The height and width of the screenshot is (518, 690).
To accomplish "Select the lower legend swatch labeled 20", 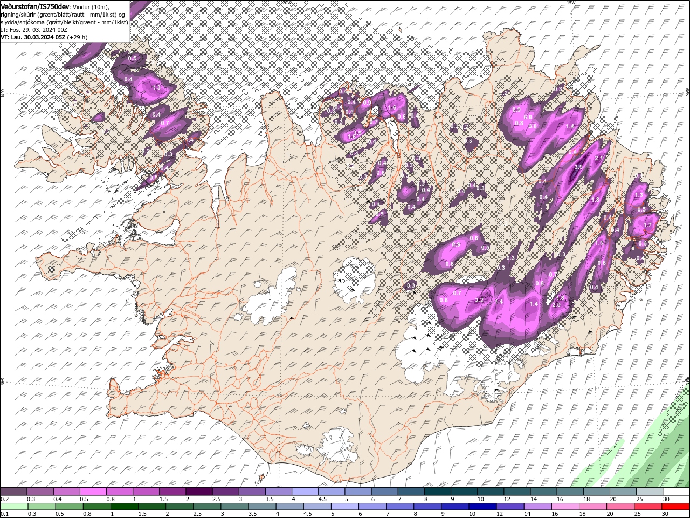I will 620,507.
